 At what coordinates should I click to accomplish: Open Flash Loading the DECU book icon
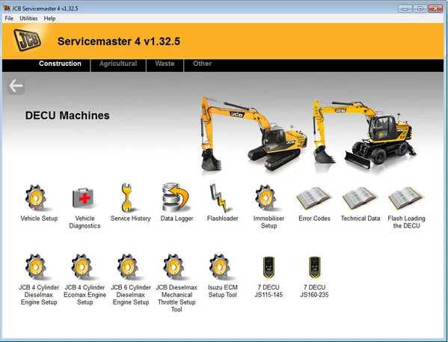(x=405, y=198)
